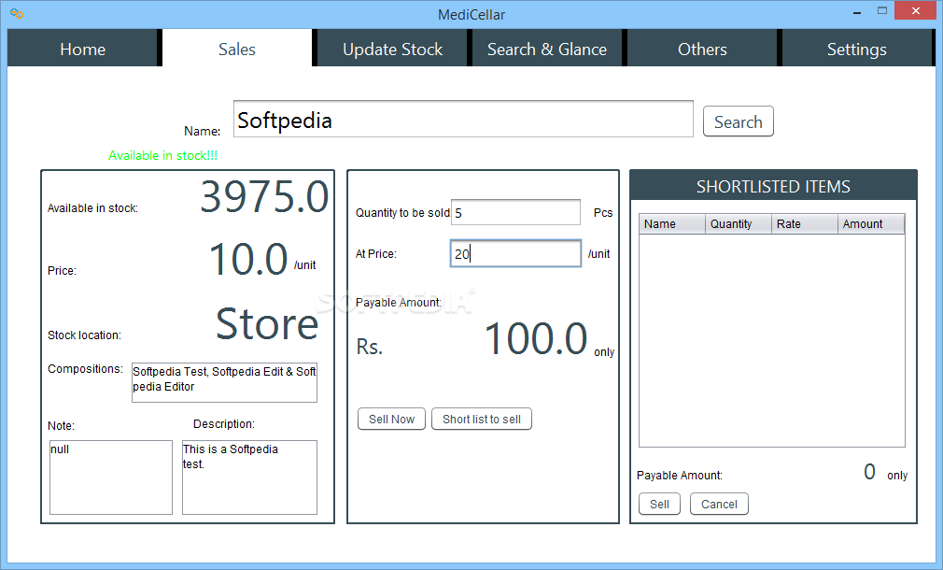Viewport: 943px width, 570px height.
Task: Click the MediCellar app icon in title bar
Action: click(x=17, y=13)
